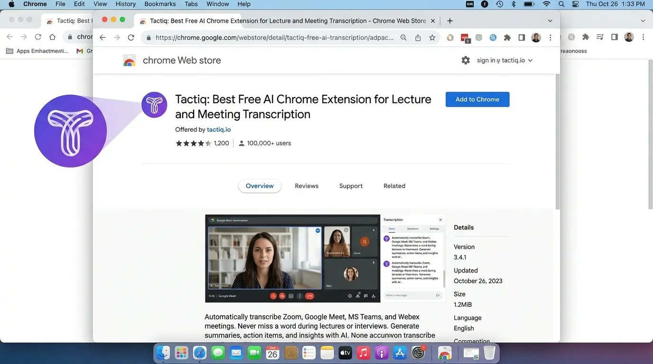The width and height of the screenshot is (653, 364).
Task: Open Trash in the Dock
Action: tap(490, 353)
